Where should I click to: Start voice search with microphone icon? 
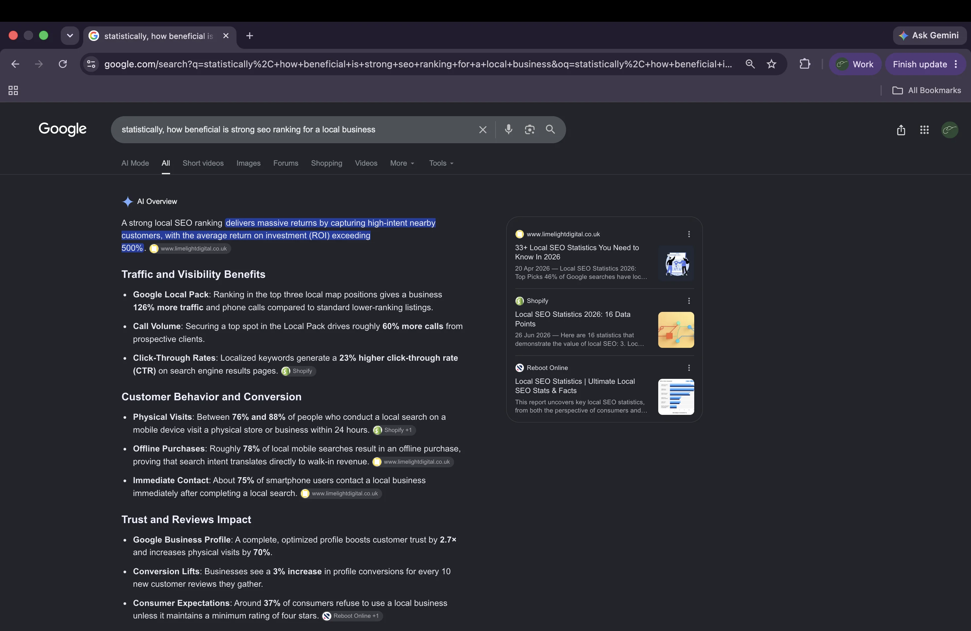(x=508, y=130)
